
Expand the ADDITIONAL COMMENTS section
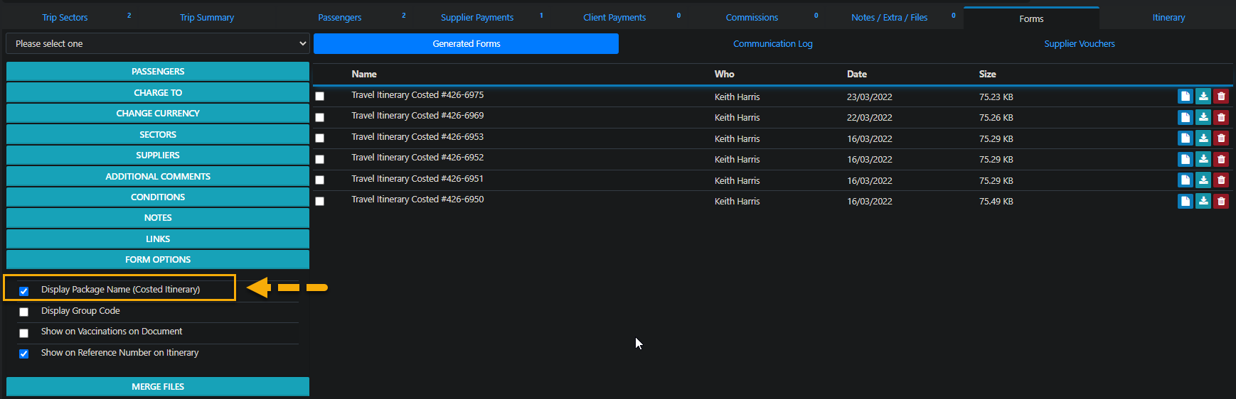tap(158, 176)
